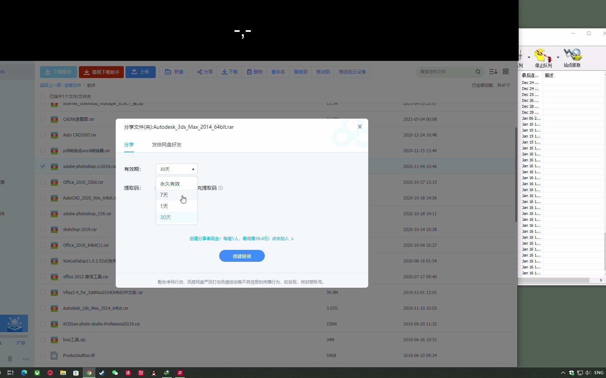
Task: Click the 推送到云设备 toolbar button
Action: pos(352,72)
